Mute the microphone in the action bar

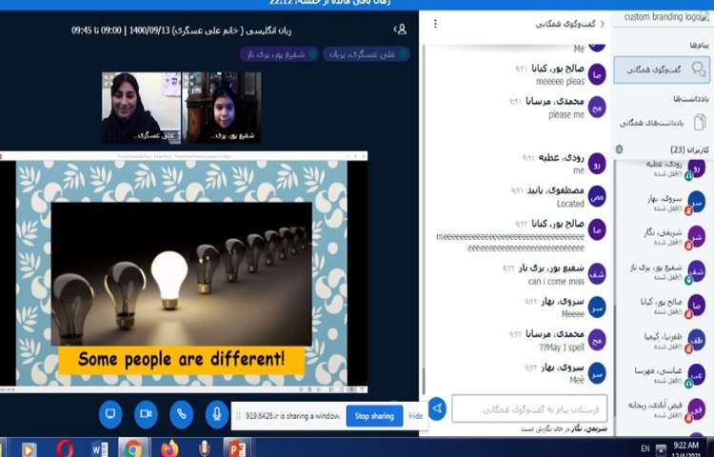coord(217,414)
